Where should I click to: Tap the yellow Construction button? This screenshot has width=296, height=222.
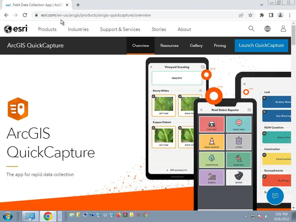pyautogui.click(x=277, y=159)
